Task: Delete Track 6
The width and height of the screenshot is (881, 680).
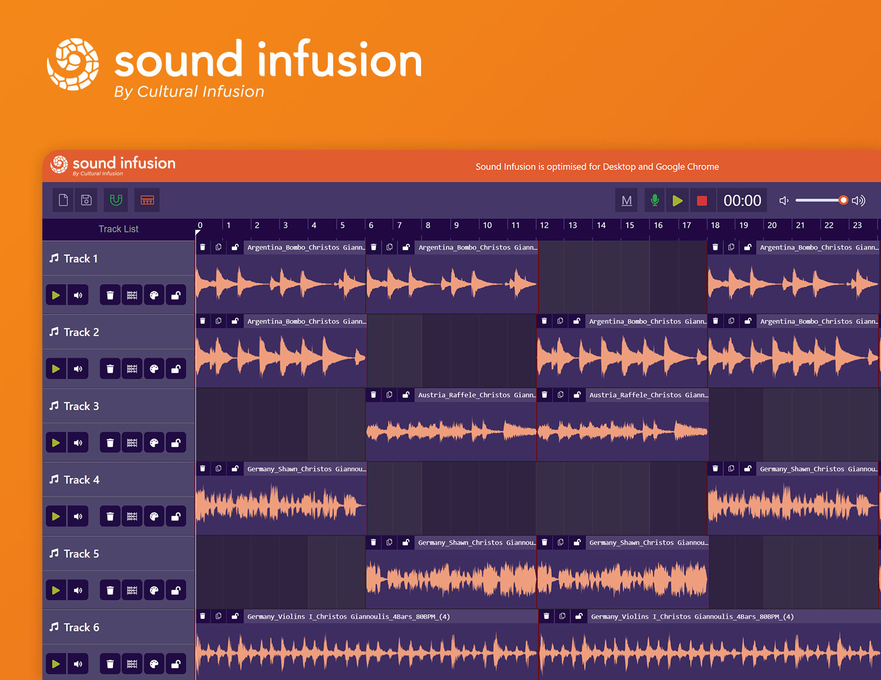Action: tap(110, 664)
